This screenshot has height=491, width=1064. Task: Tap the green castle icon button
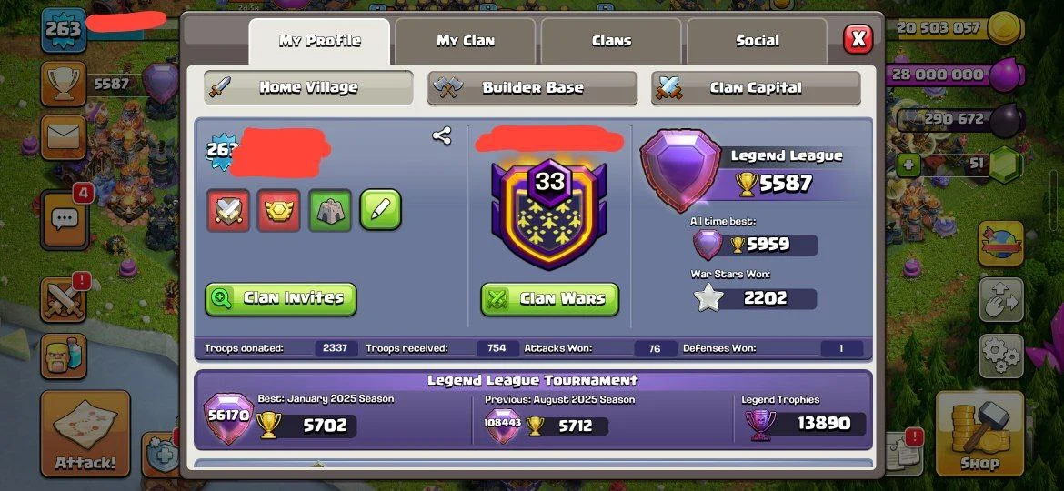click(x=330, y=210)
